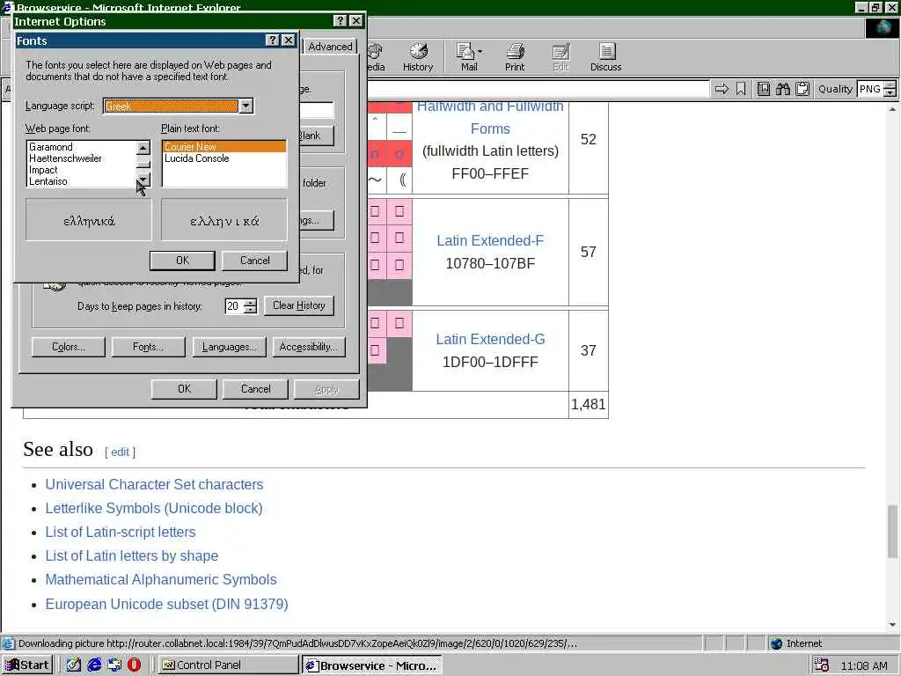The image size is (901, 676).
Task: Open the Latin Extended-F link
Action: (x=490, y=241)
